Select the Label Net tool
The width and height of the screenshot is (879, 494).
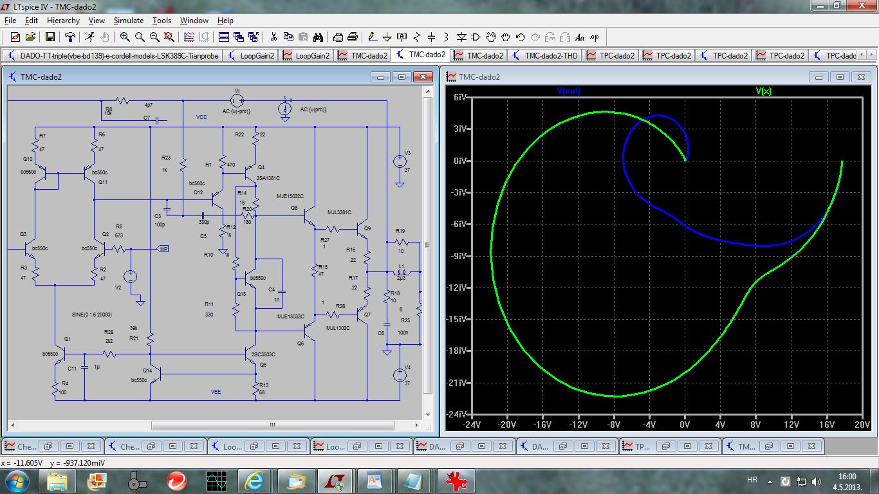click(402, 37)
